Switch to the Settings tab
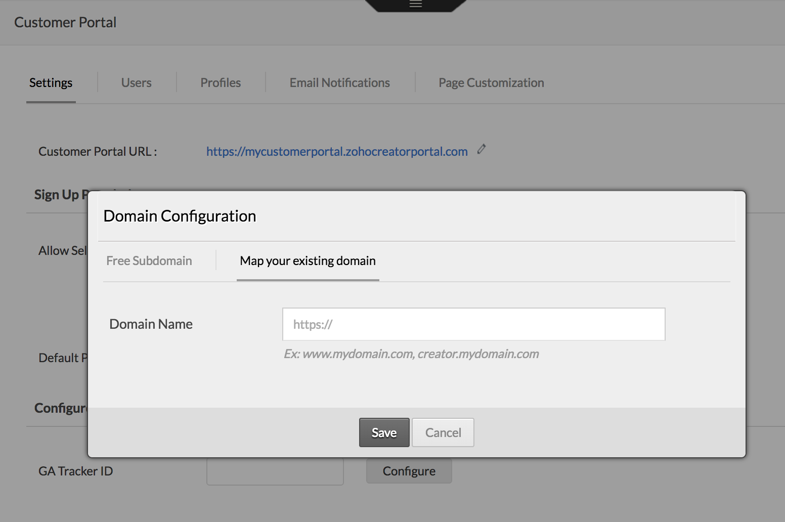 (51, 82)
